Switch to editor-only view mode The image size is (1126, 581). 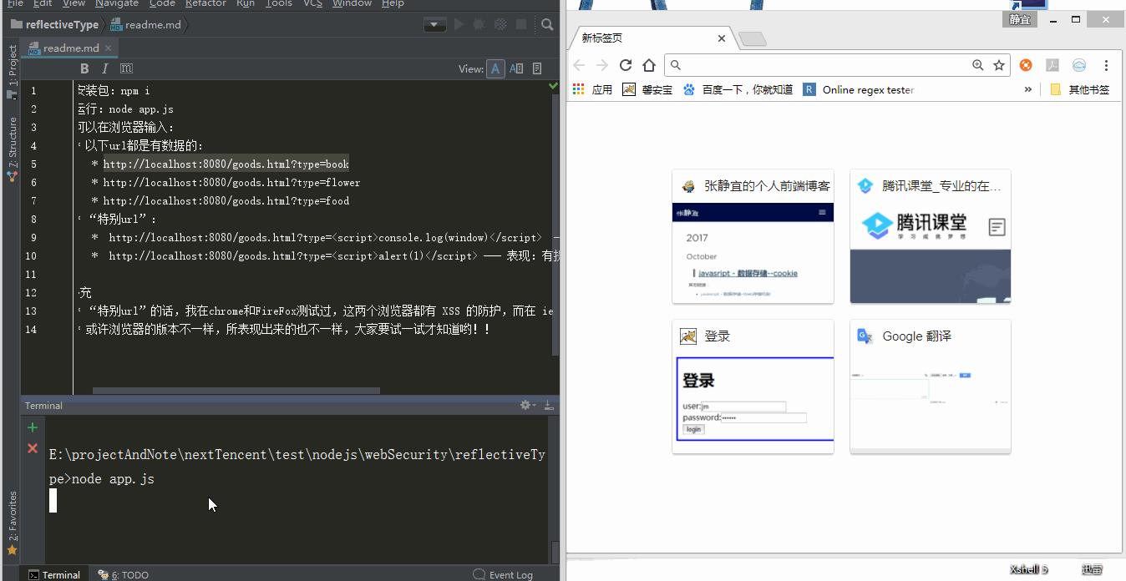click(x=496, y=68)
